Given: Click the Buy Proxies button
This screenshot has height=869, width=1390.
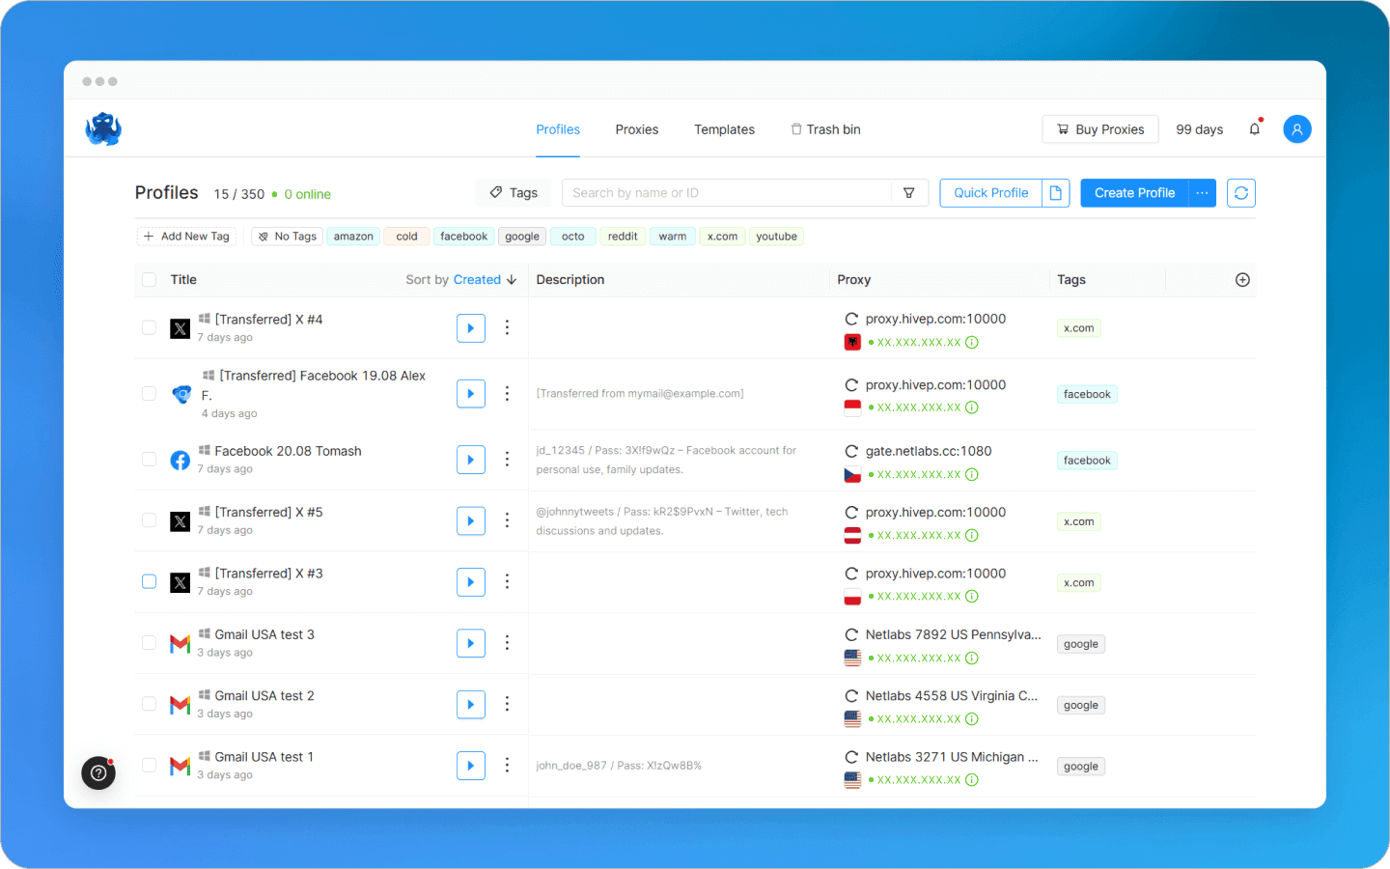Looking at the screenshot, I should click(x=1100, y=129).
